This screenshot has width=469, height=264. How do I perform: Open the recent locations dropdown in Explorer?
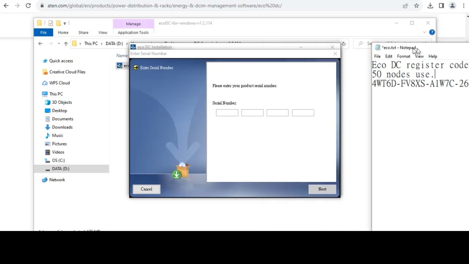click(59, 44)
